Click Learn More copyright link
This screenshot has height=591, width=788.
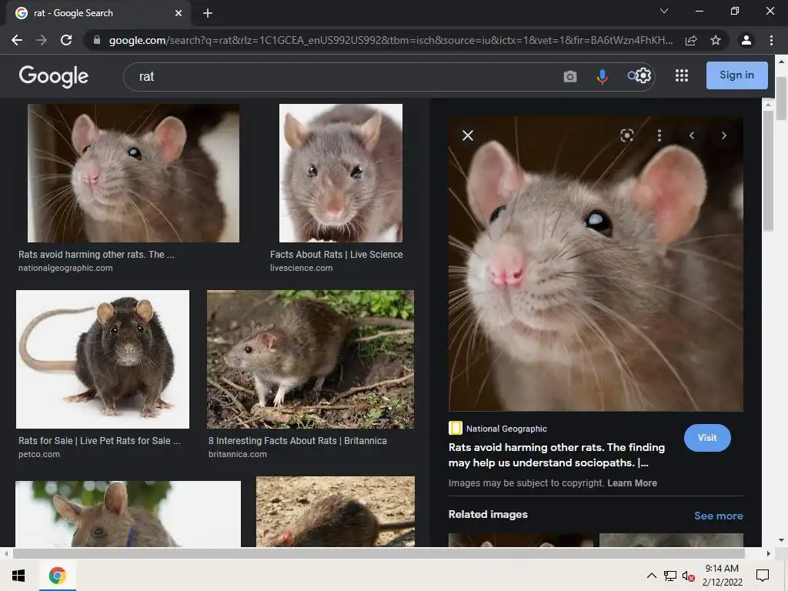632,483
